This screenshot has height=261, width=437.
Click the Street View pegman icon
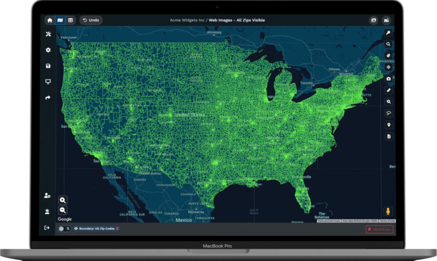click(389, 211)
